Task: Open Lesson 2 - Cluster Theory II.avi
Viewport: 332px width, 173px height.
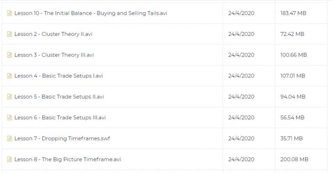Action: (x=53, y=34)
